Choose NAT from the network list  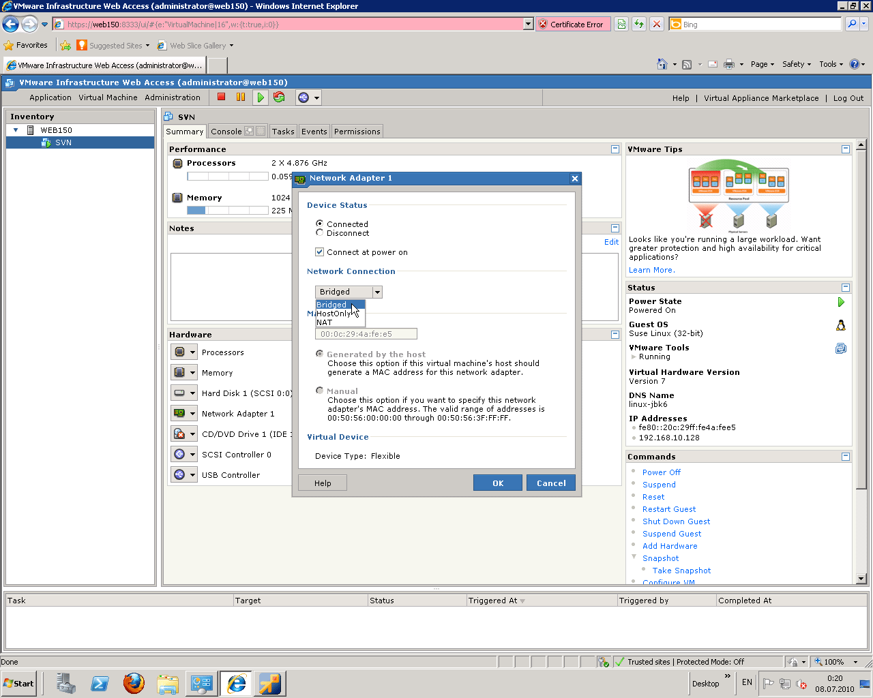[340, 322]
